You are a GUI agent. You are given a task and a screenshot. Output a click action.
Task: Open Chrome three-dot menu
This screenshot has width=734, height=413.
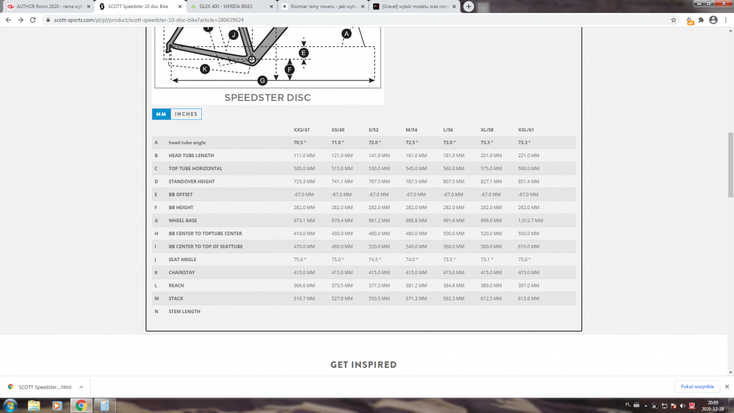pos(726,20)
